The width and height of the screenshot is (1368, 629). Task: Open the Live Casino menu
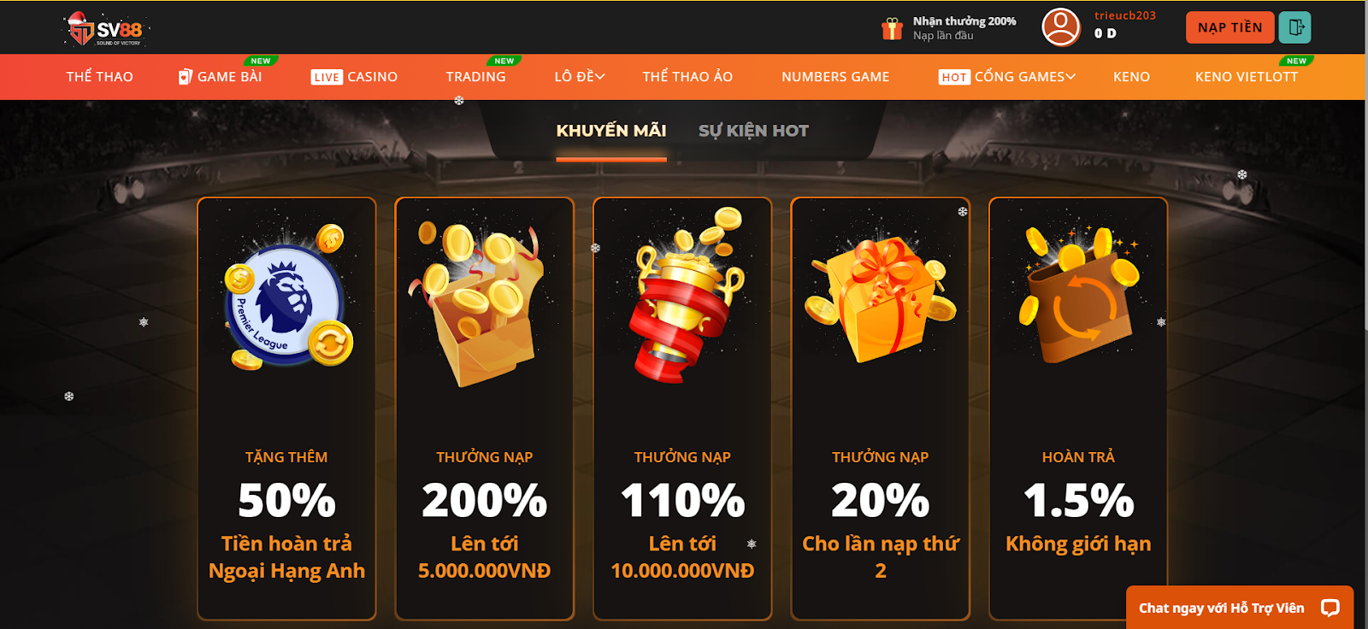click(x=354, y=77)
